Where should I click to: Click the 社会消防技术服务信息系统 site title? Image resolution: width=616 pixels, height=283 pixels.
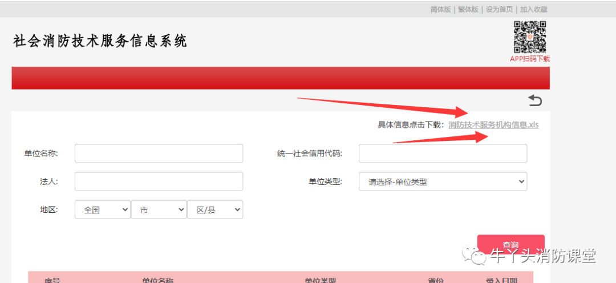click(100, 41)
